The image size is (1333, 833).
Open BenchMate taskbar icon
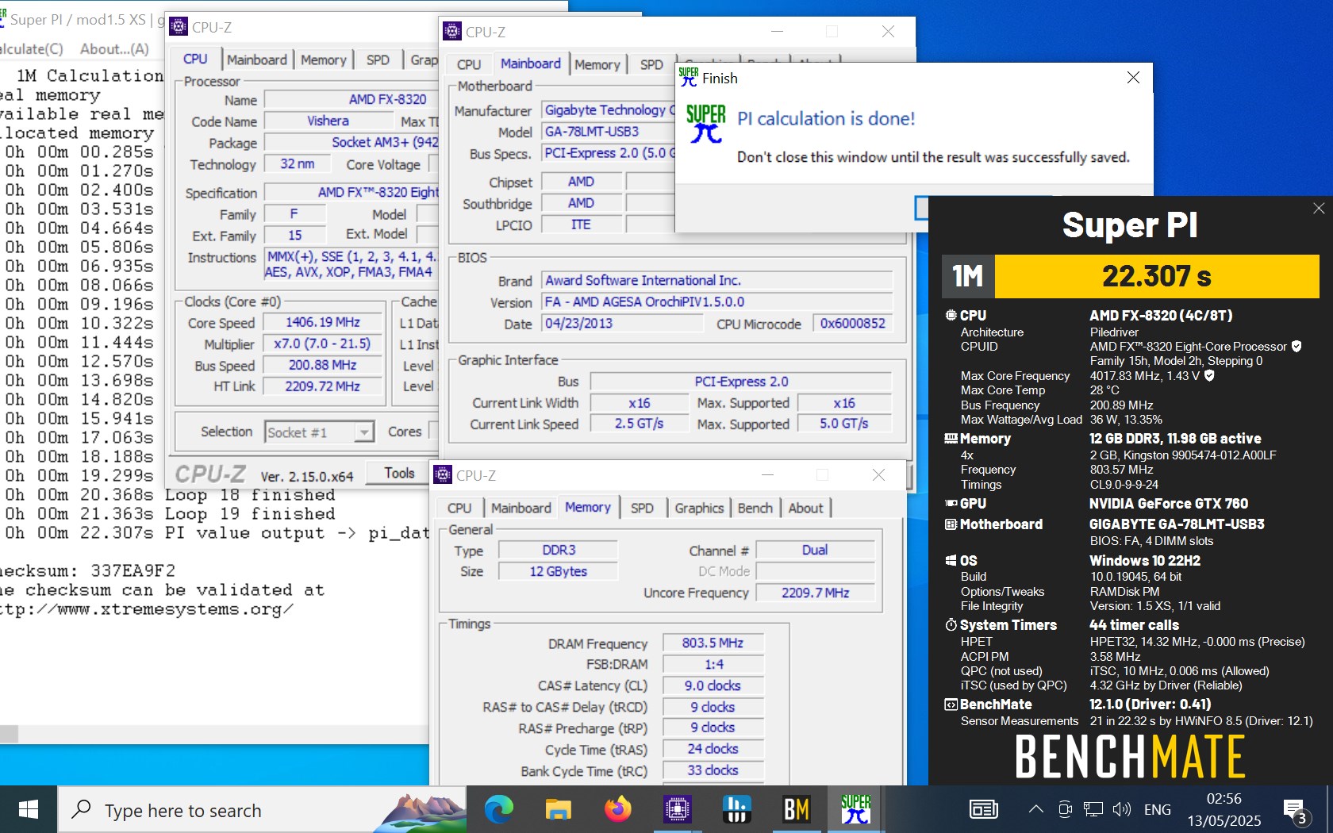pyautogui.click(x=797, y=809)
